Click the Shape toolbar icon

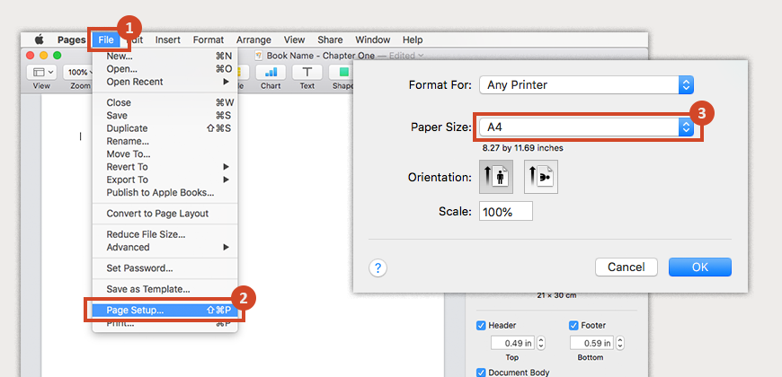[x=343, y=72]
